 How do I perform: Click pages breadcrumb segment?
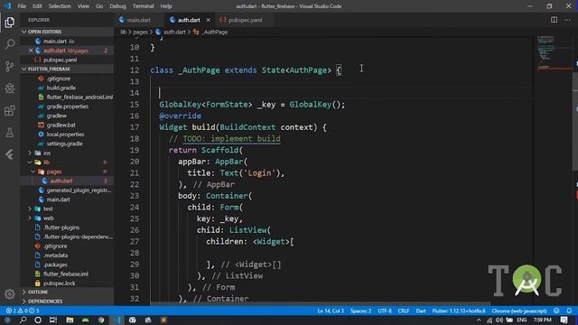pyautogui.click(x=141, y=32)
